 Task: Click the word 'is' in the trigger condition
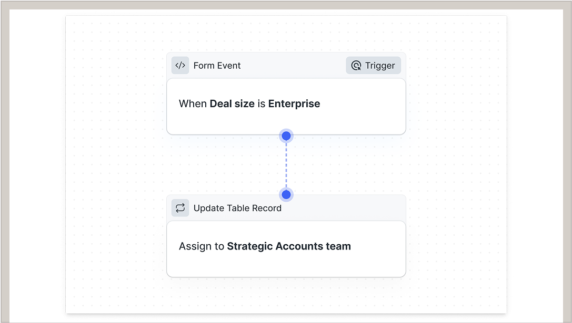[x=261, y=104]
